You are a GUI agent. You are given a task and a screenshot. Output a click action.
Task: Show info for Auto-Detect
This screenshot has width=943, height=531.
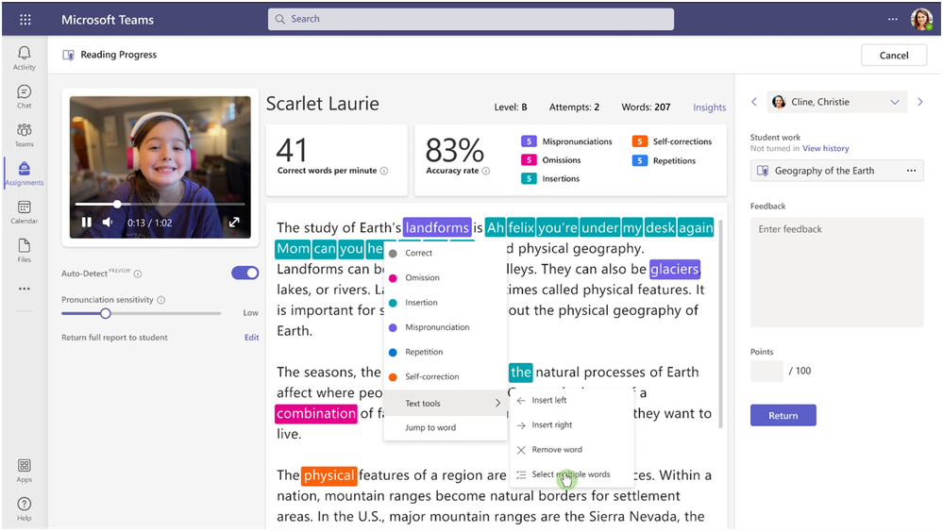tap(138, 274)
